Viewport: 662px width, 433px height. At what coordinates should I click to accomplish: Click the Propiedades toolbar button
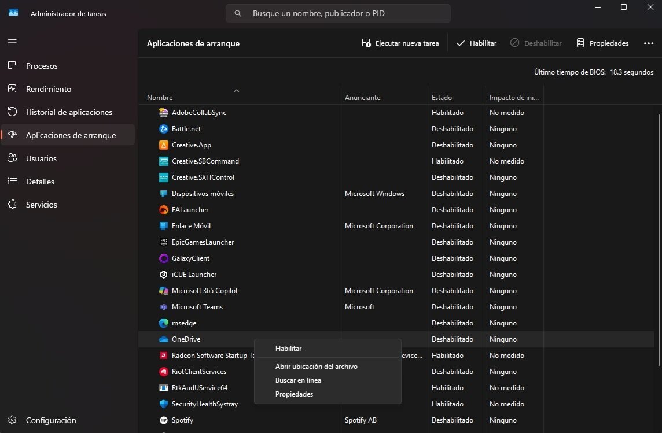602,43
